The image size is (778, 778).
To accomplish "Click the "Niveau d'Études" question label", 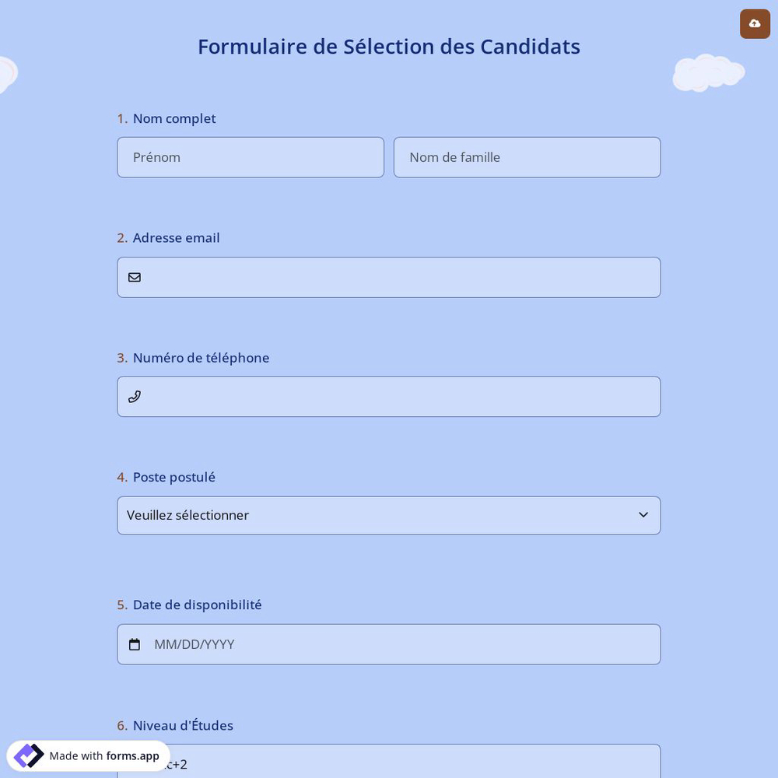I will [x=182, y=725].
